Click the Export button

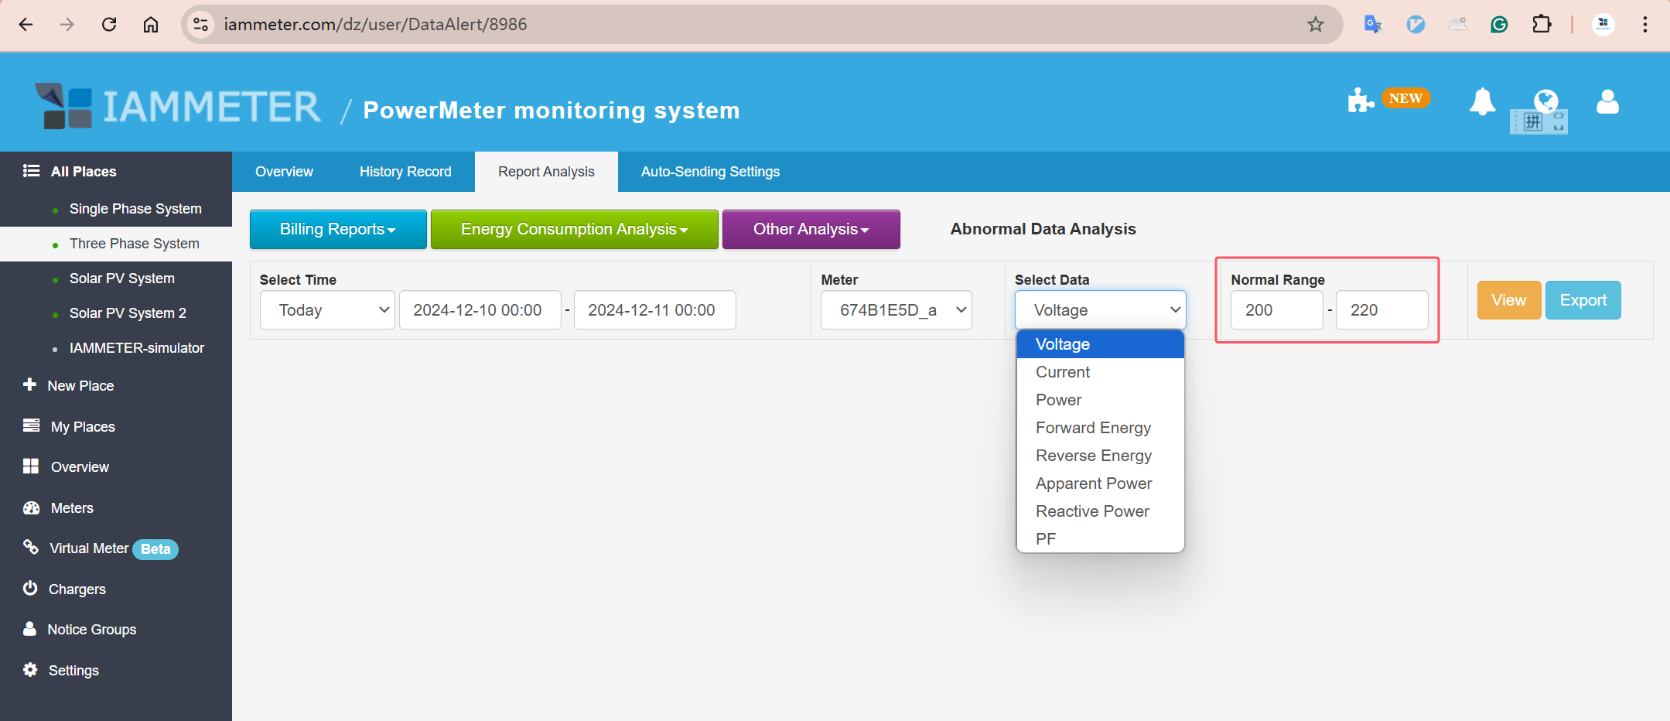[x=1583, y=300]
